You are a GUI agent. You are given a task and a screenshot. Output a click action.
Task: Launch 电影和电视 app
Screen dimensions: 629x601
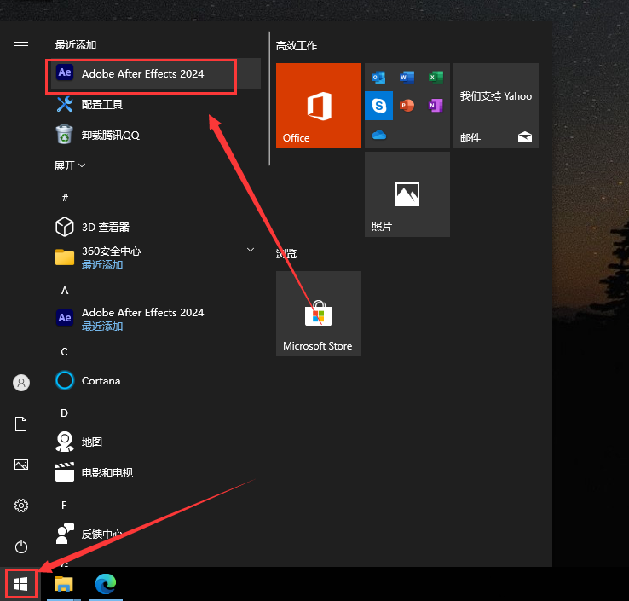coord(107,472)
